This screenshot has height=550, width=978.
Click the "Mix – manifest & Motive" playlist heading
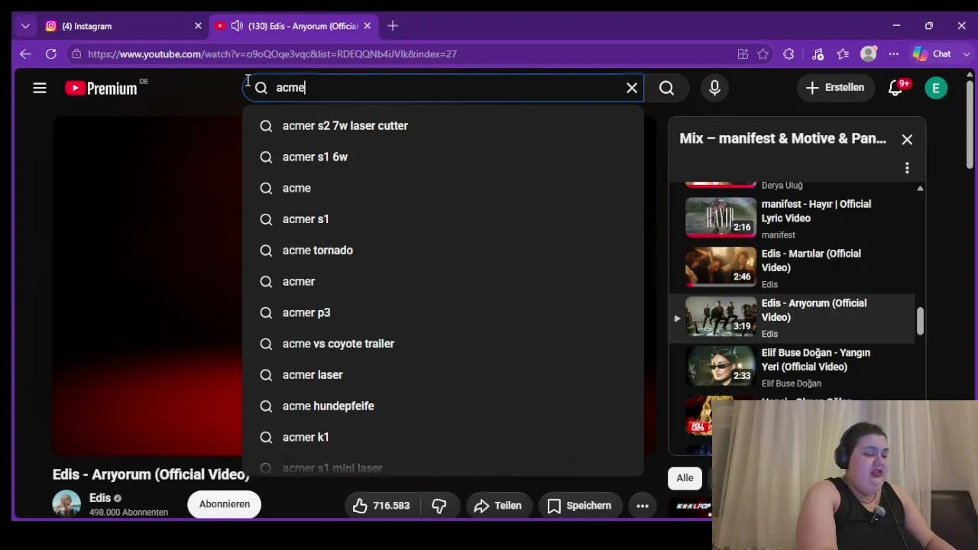point(782,139)
